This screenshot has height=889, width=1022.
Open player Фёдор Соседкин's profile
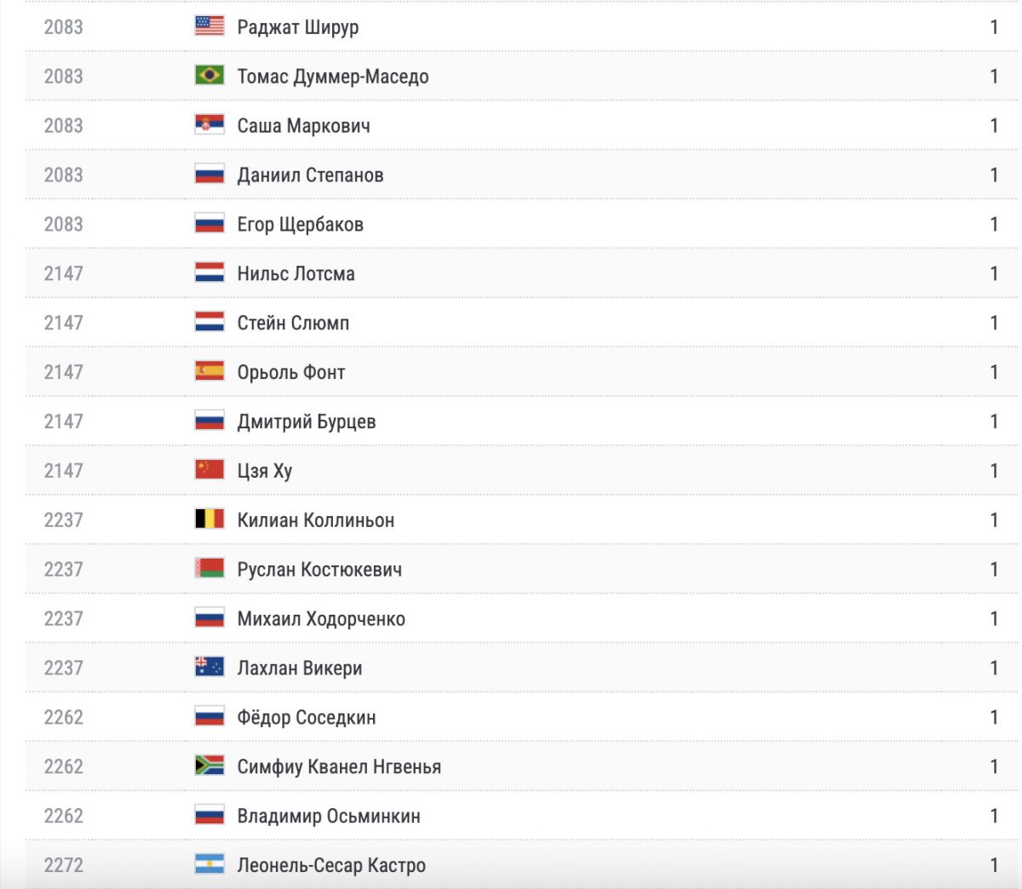(307, 717)
